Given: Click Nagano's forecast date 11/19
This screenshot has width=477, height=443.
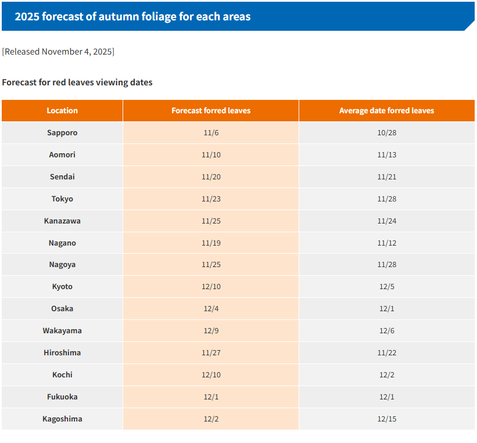Looking at the screenshot, I should pos(211,243).
